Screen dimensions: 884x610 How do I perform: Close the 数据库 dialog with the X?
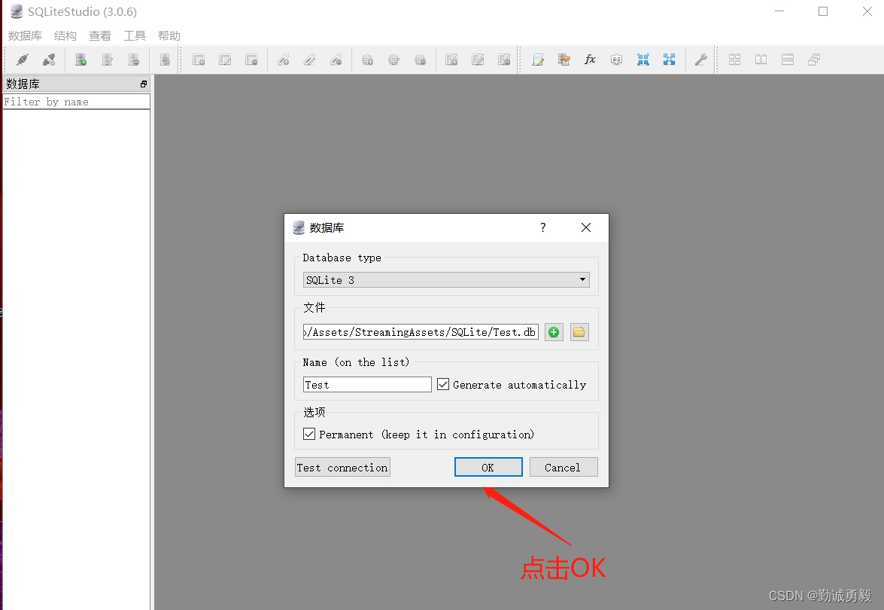click(x=586, y=227)
